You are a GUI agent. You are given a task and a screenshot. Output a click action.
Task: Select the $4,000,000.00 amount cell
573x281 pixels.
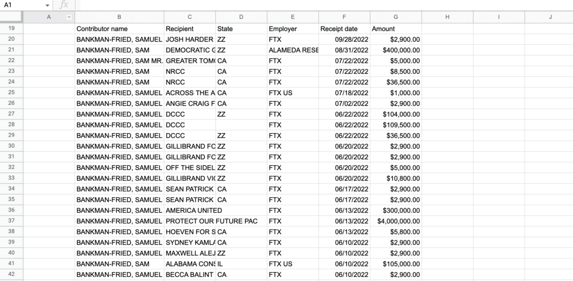point(396,221)
